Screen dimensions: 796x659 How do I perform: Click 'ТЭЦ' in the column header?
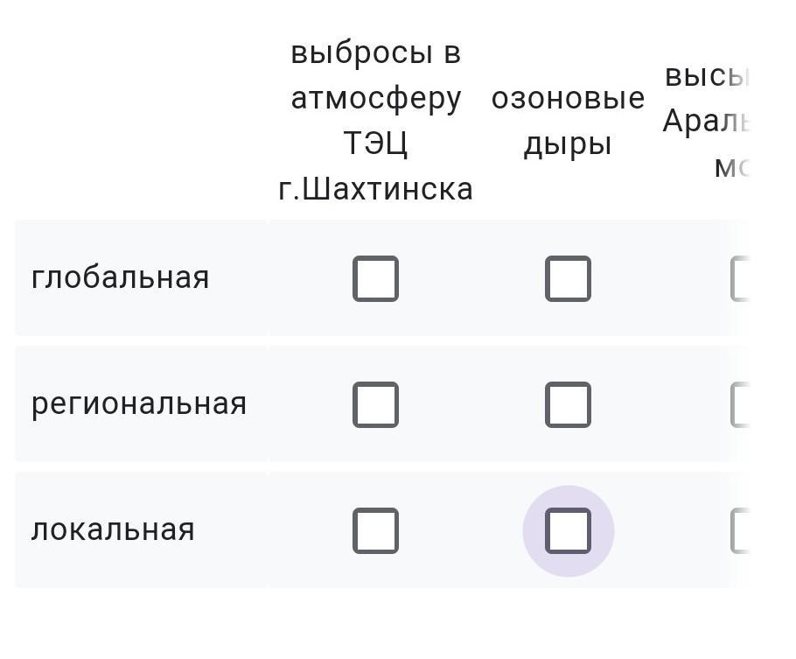point(375,144)
